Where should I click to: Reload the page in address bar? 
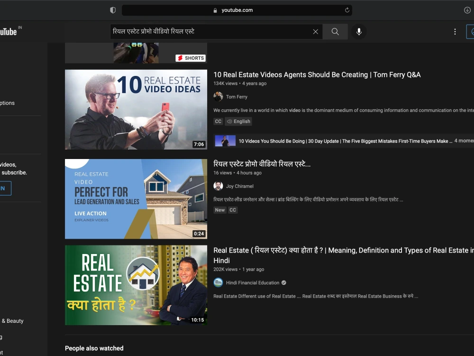(x=347, y=10)
